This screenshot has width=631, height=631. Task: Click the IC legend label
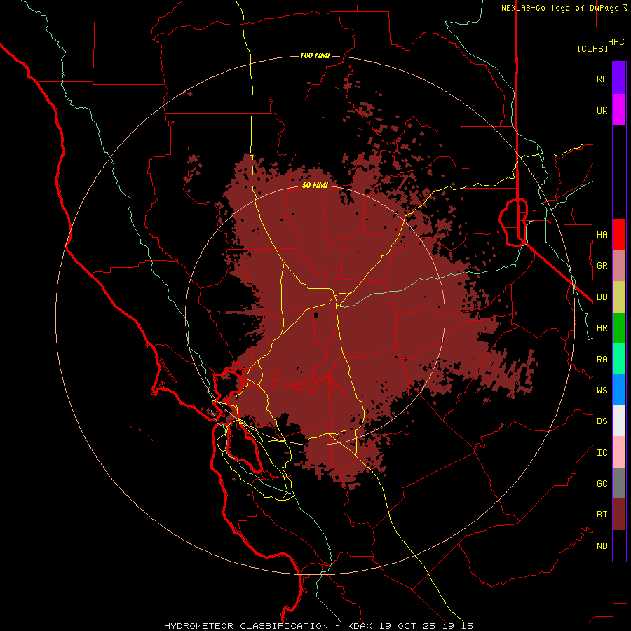coord(602,453)
